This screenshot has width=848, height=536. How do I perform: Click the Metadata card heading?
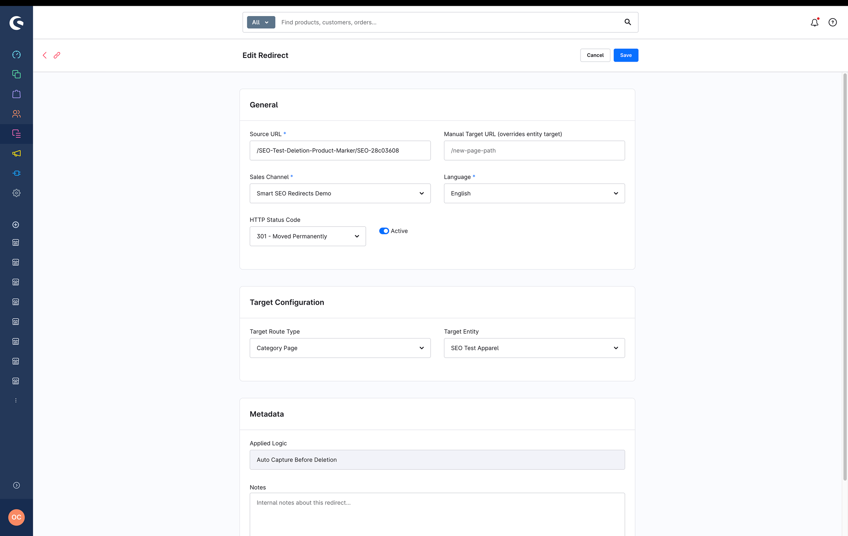click(x=267, y=414)
